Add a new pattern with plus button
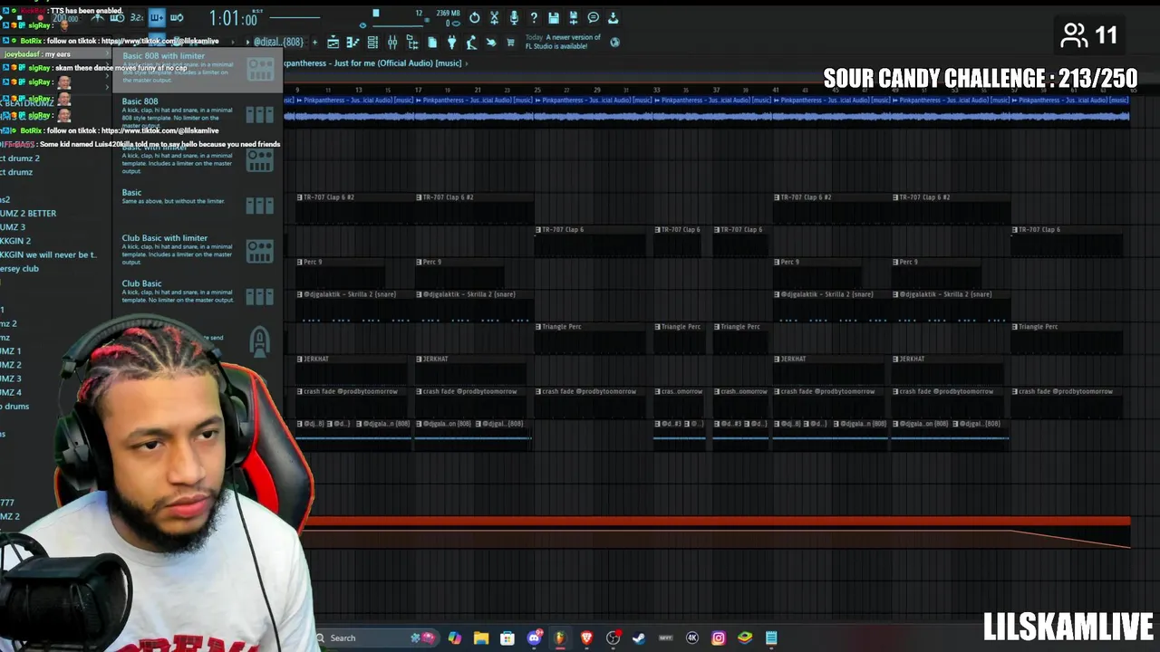 [x=314, y=42]
